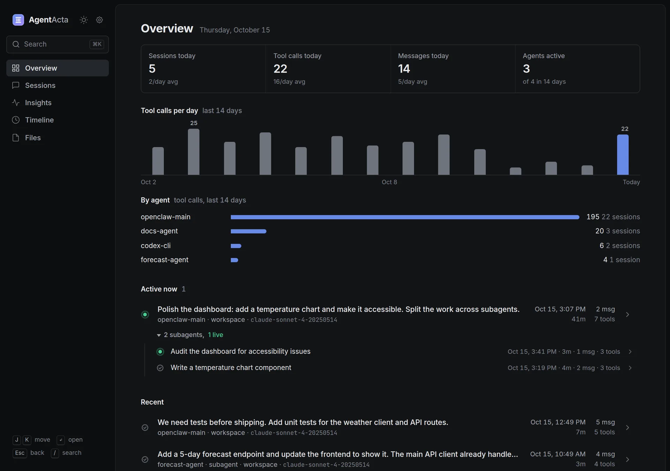Click the Tool calls today value 22
The height and width of the screenshot is (471, 670).
point(280,69)
